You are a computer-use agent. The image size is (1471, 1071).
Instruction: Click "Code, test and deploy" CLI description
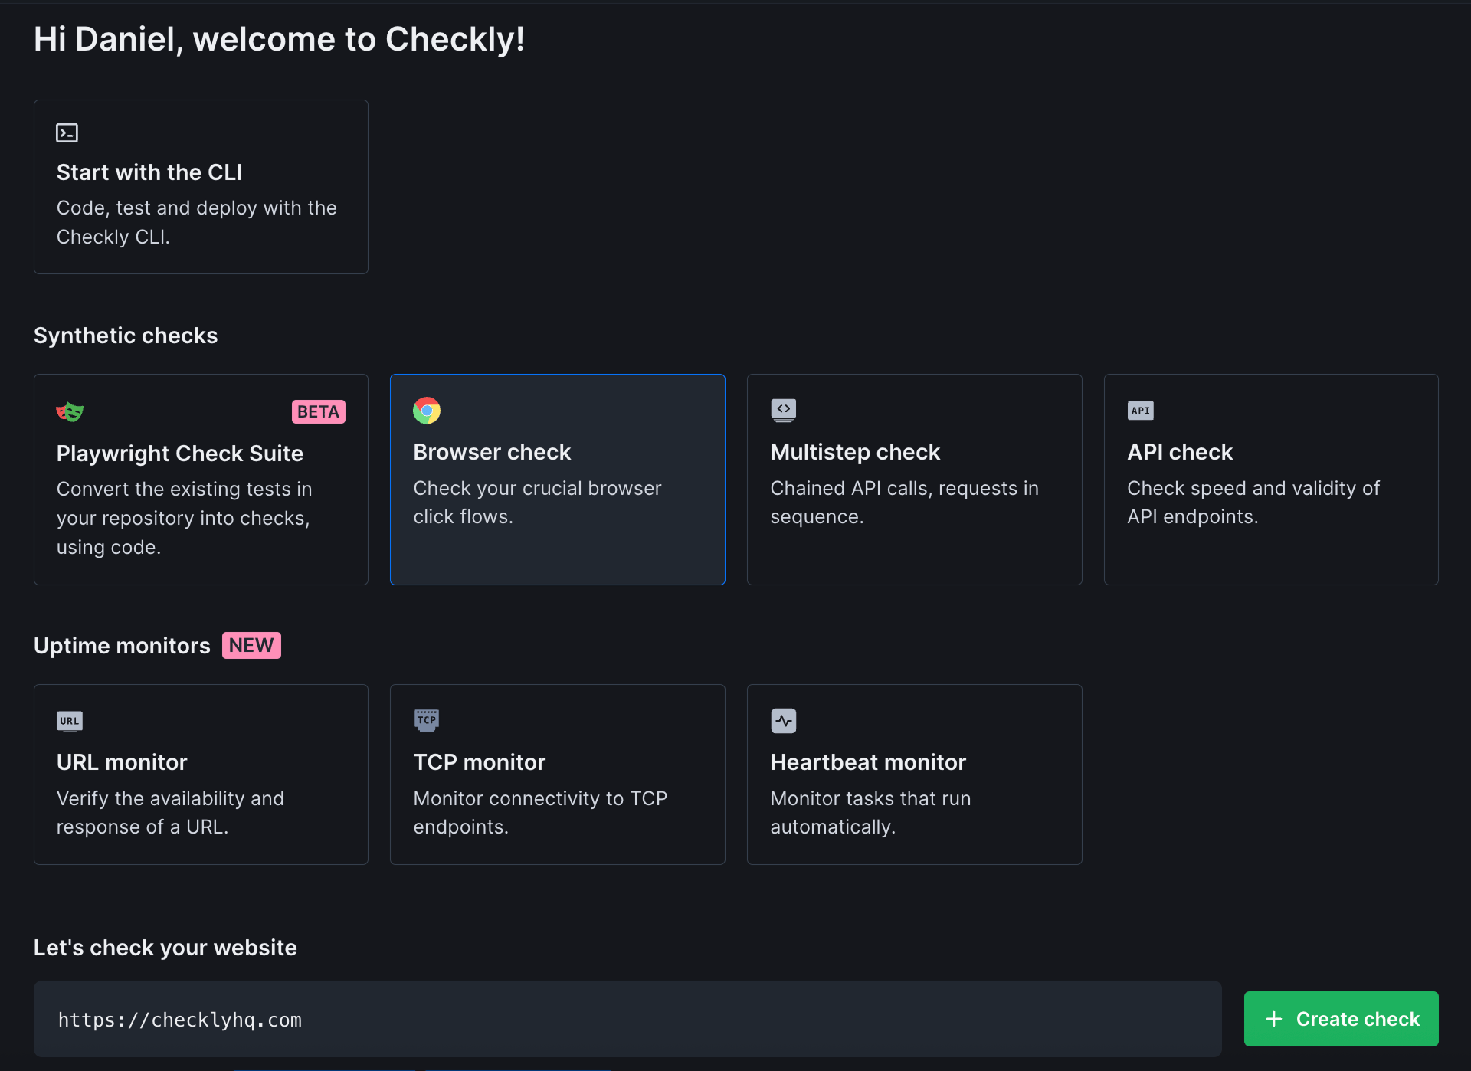click(x=197, y=222)
